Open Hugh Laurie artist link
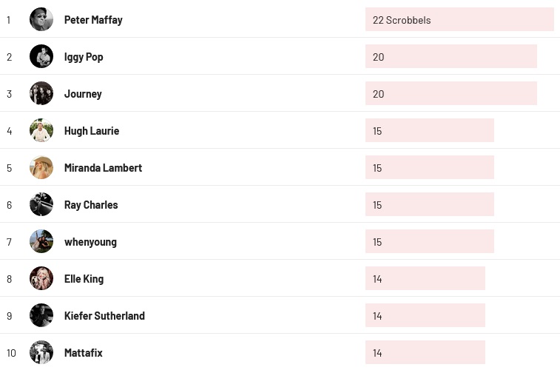560x370 pixels. coord(92,131)
